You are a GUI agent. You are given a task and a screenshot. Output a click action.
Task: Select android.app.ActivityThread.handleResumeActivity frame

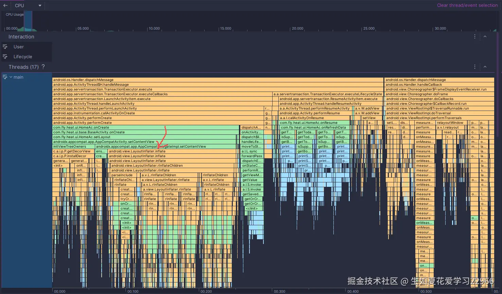331,103
